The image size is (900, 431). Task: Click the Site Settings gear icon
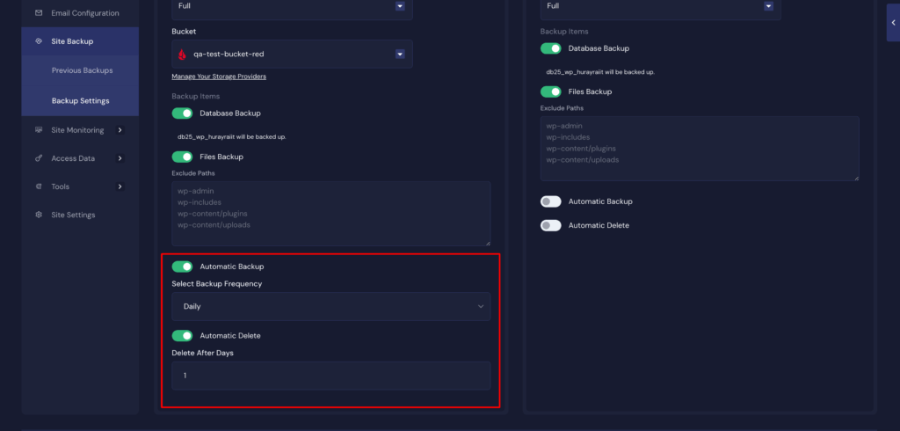[x=38, y=215]
